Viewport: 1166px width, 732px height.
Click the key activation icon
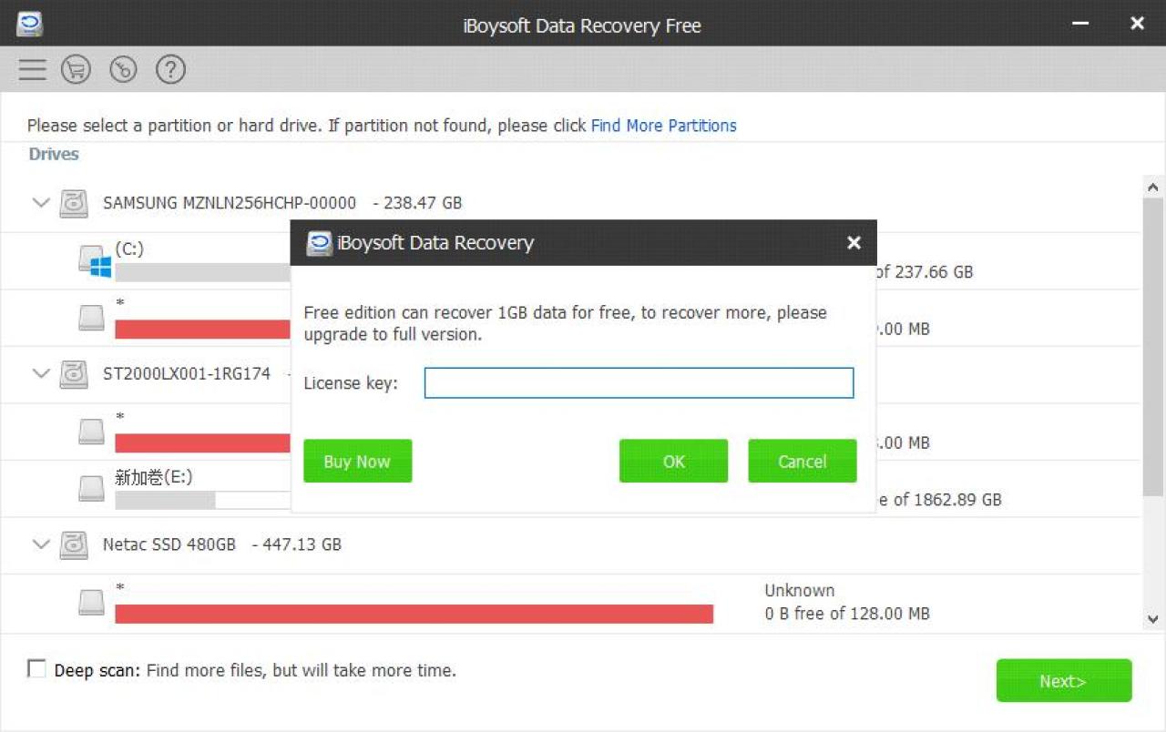click(123, 69)
